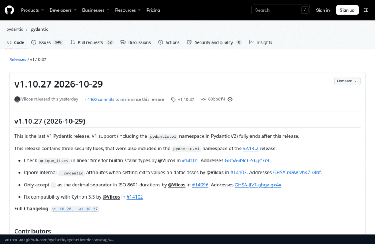The height and width of the screenshot is (244, 375).
Task: Open the Pull requests tab
Action: 92,42
